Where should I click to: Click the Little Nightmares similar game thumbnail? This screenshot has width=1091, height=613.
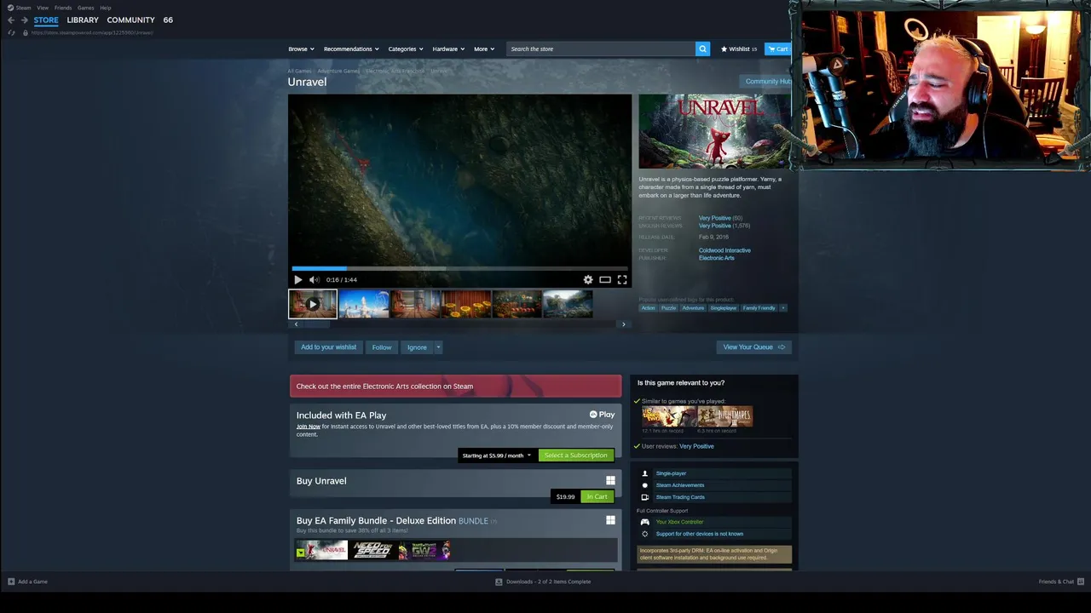click(x=725, y=416)
